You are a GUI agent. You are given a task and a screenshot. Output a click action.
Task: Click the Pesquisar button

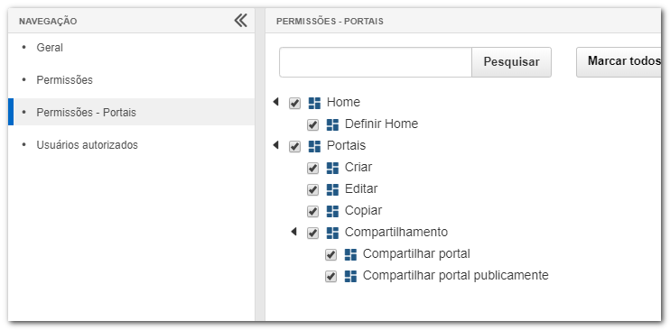(x=511, y=62)
